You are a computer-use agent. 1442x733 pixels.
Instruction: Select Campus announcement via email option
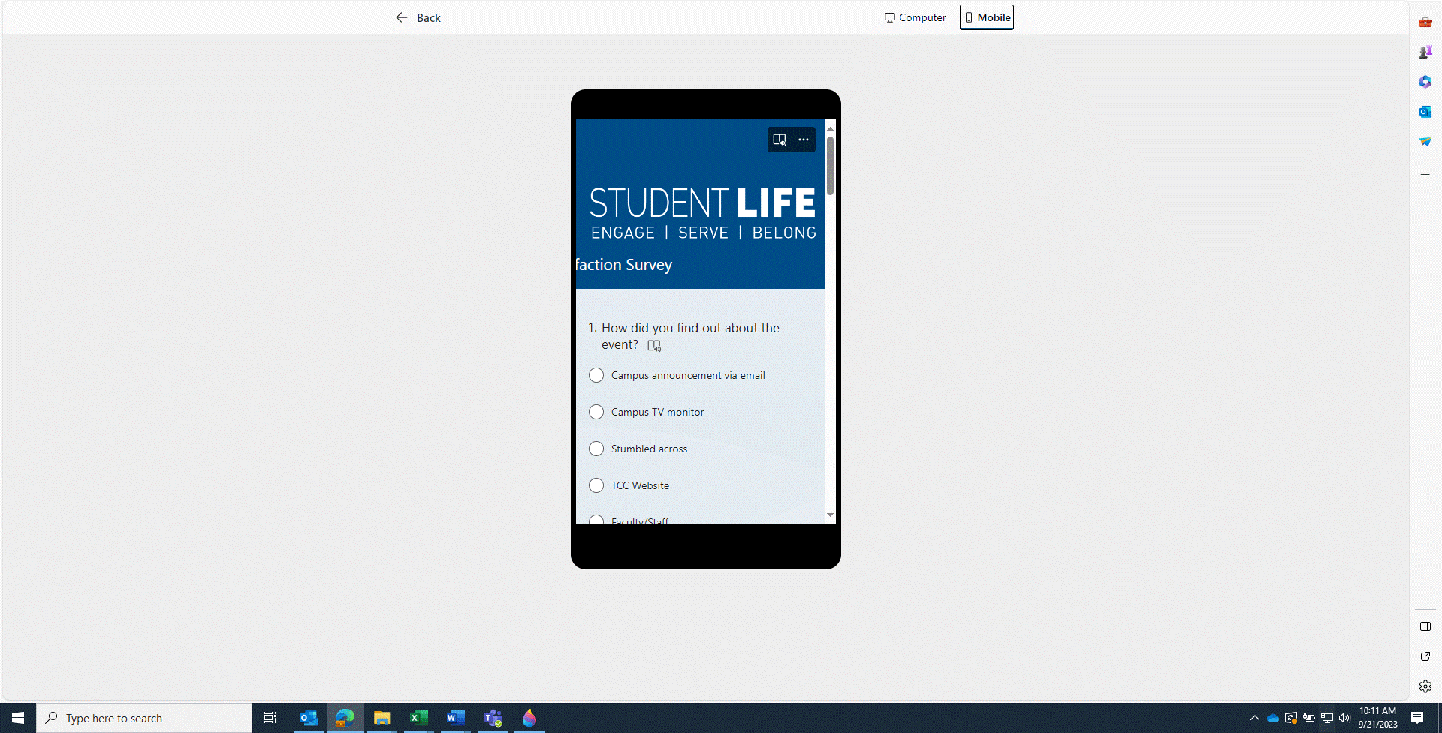pos(677,375)
